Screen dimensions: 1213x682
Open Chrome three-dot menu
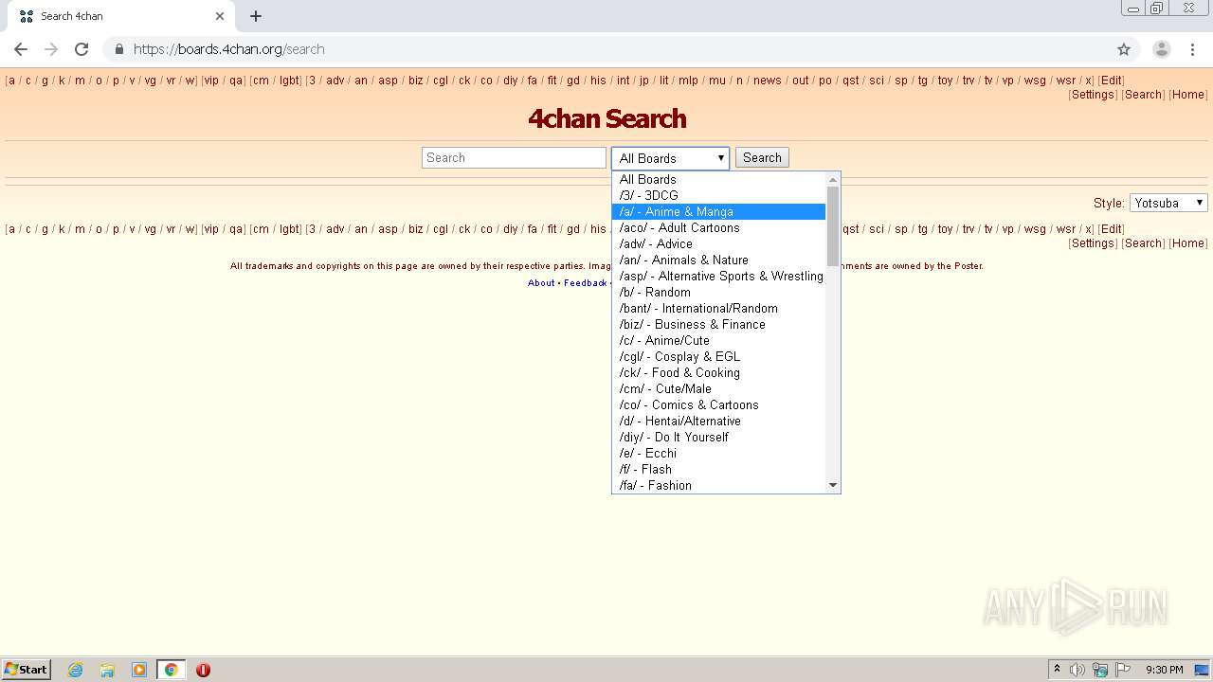pyautogui.click(x=1192, y=49)
